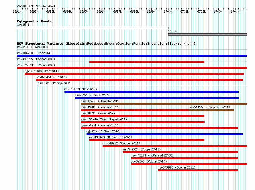This screenshot has height=190, width=255.
Task: Click esv29228 (Conrad2009) label
Action: (93, 95)
